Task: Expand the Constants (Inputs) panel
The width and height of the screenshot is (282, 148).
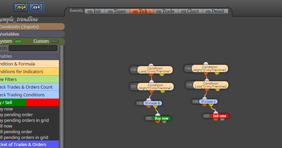Action: [32, 27]
